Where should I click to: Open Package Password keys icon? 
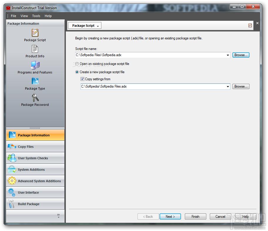(35, 98)
